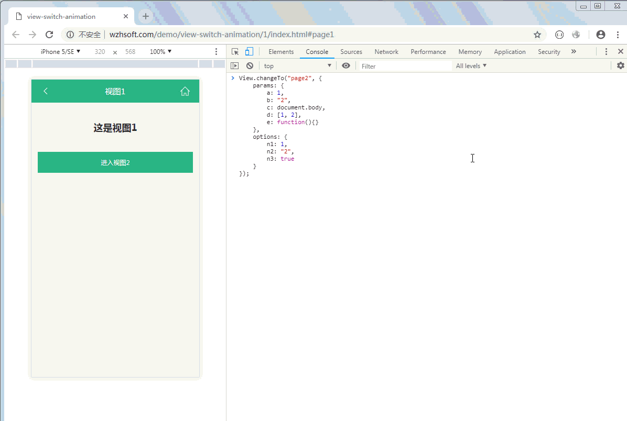The width and height of the screenshot is (627, 421).
Task: Open console settings gear icon
Action: [x=621, y=65]
